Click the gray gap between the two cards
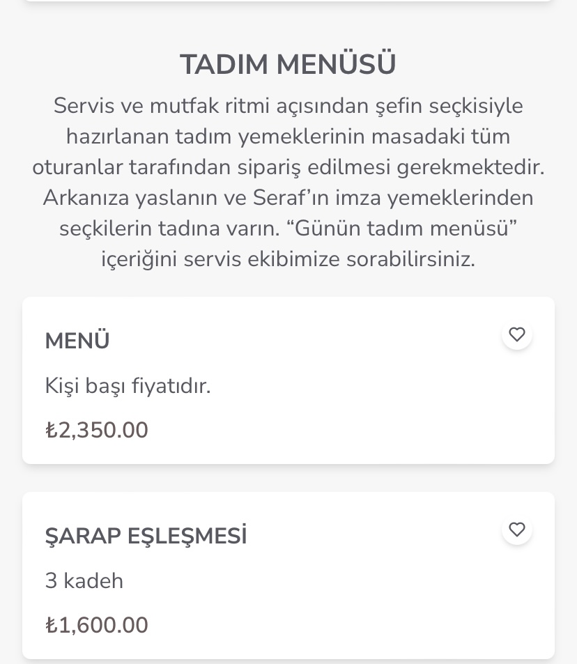Image resolution: width=577 pixels, height=664 pixels. (x=288, y=478)
